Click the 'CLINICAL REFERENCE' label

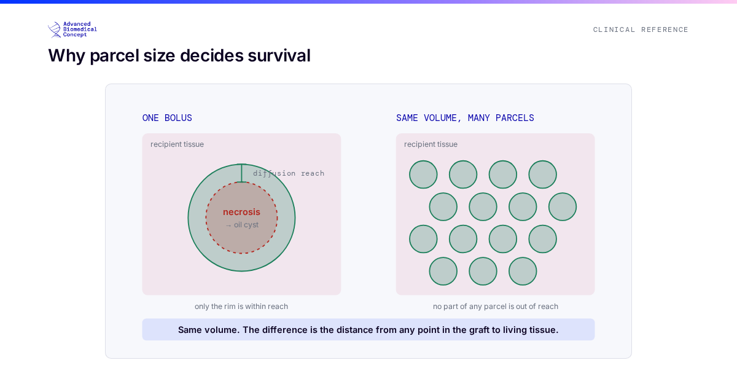tap(641, 29)
